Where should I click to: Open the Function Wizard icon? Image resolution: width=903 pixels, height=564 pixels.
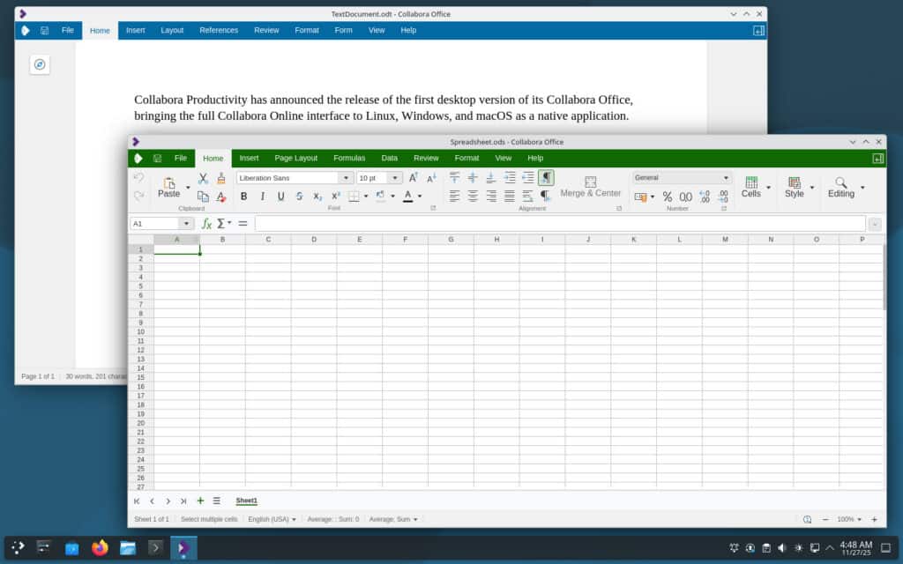pos(205,223)
